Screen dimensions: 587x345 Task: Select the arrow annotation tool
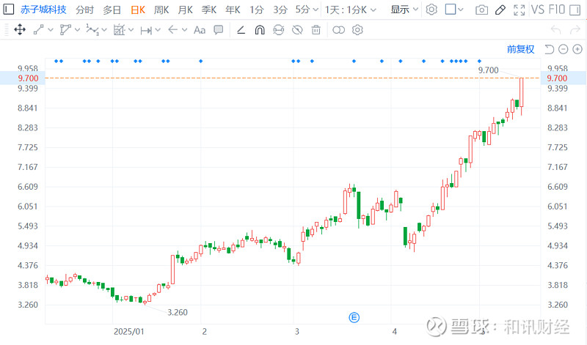coord(172,29)
